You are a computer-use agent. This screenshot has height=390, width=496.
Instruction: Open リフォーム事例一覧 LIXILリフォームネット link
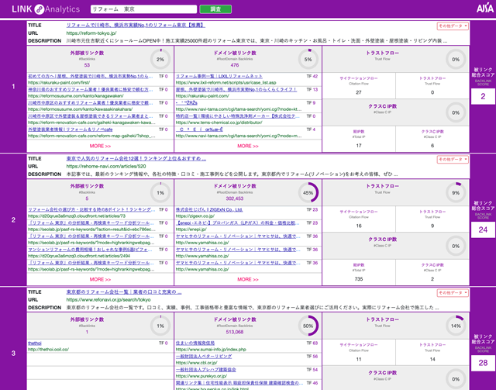[219, 76]
